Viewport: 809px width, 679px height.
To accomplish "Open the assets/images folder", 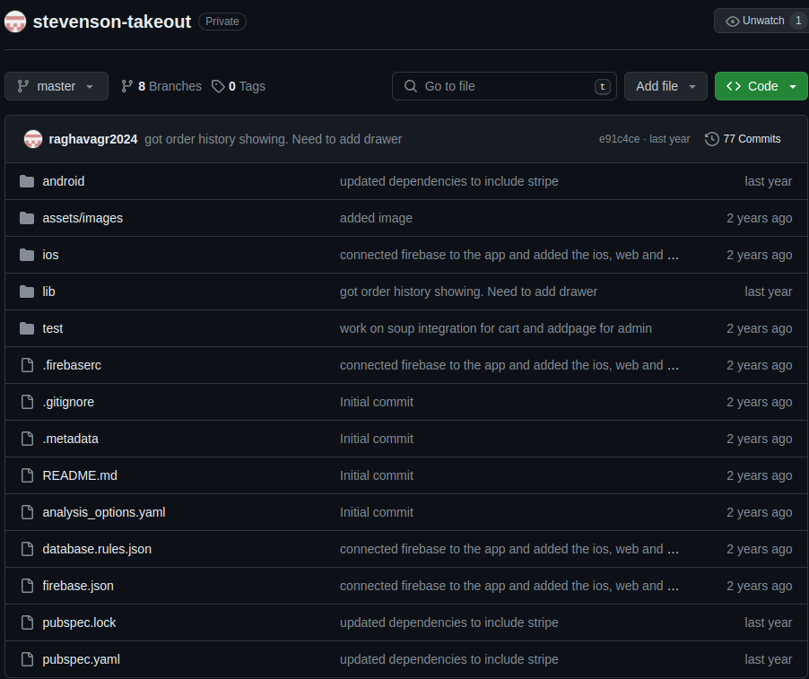I will [x=83, y=218].
